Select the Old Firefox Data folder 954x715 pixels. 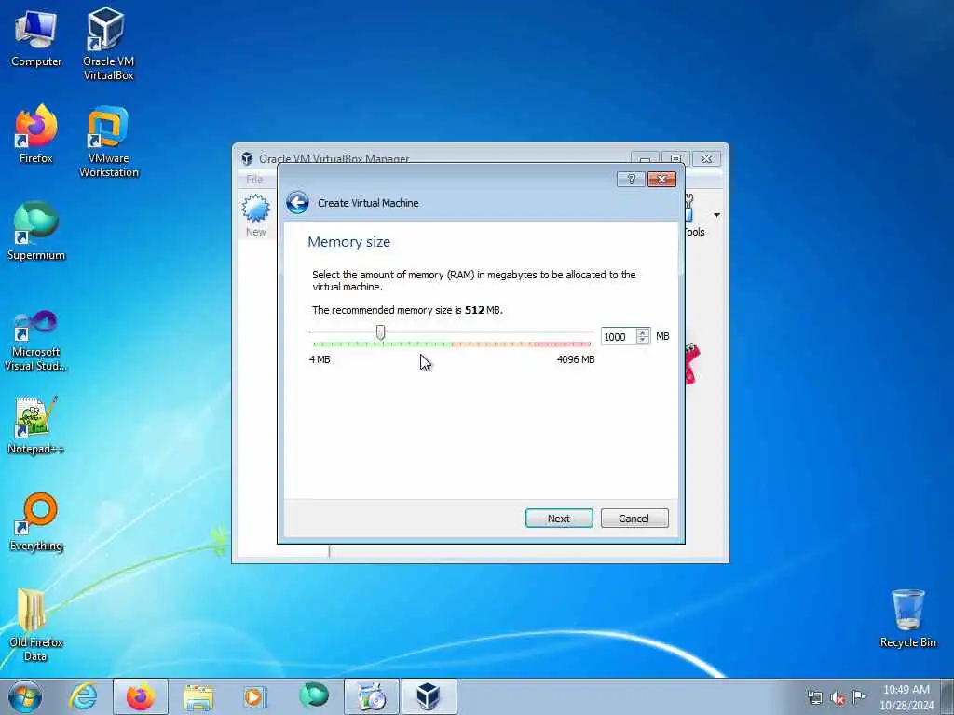point(36,625)
